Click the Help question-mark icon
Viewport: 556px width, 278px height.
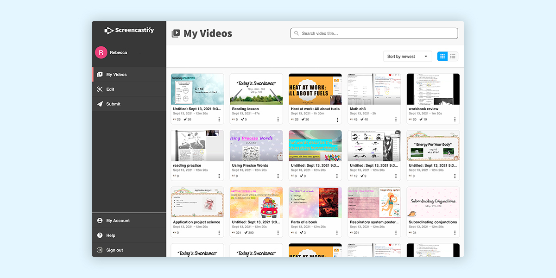click(x=100, y=235)
